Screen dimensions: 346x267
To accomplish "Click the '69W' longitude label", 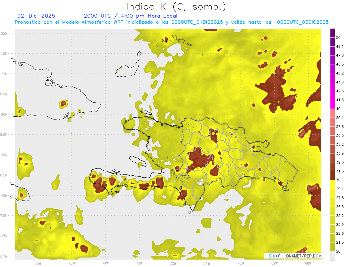I will coord(274,263).
